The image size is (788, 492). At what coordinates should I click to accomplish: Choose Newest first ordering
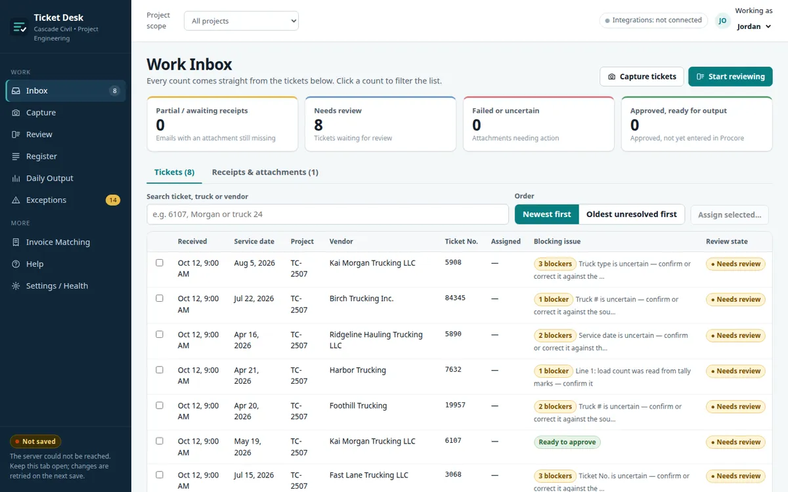pos(547,215)
